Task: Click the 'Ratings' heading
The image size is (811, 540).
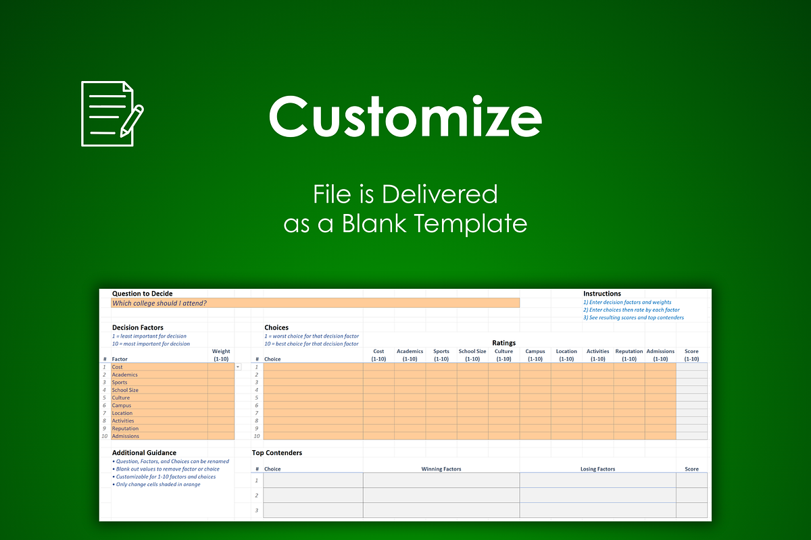Action: (x=504, y=343)
